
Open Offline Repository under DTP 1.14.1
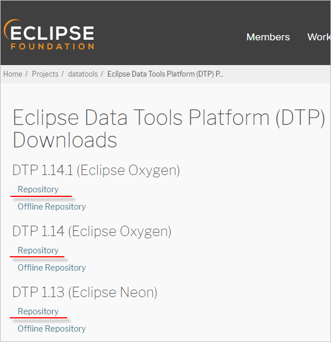[x=52, y=206]
